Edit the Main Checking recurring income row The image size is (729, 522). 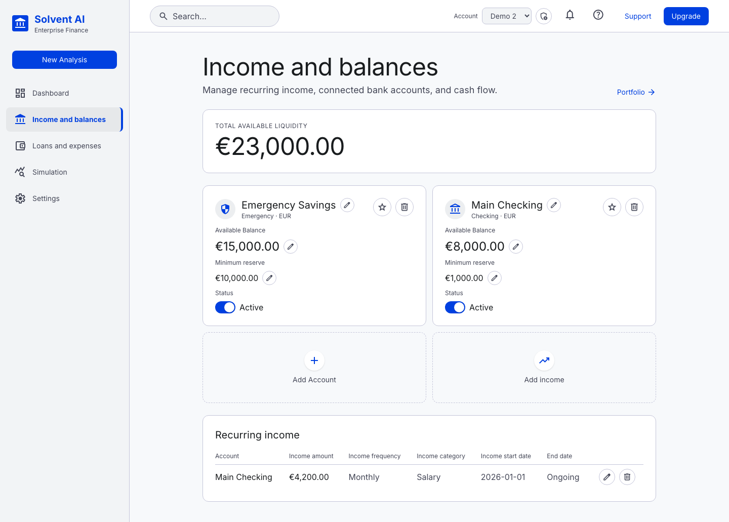[x=607, y=477]
